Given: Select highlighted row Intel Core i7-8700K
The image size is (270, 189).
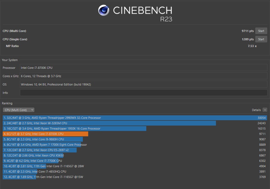Looking at the screenshot, I should pos(135,134).
